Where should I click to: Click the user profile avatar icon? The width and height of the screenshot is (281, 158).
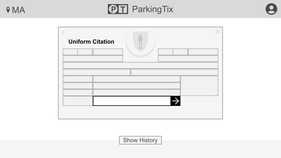[x=271, y=9]
